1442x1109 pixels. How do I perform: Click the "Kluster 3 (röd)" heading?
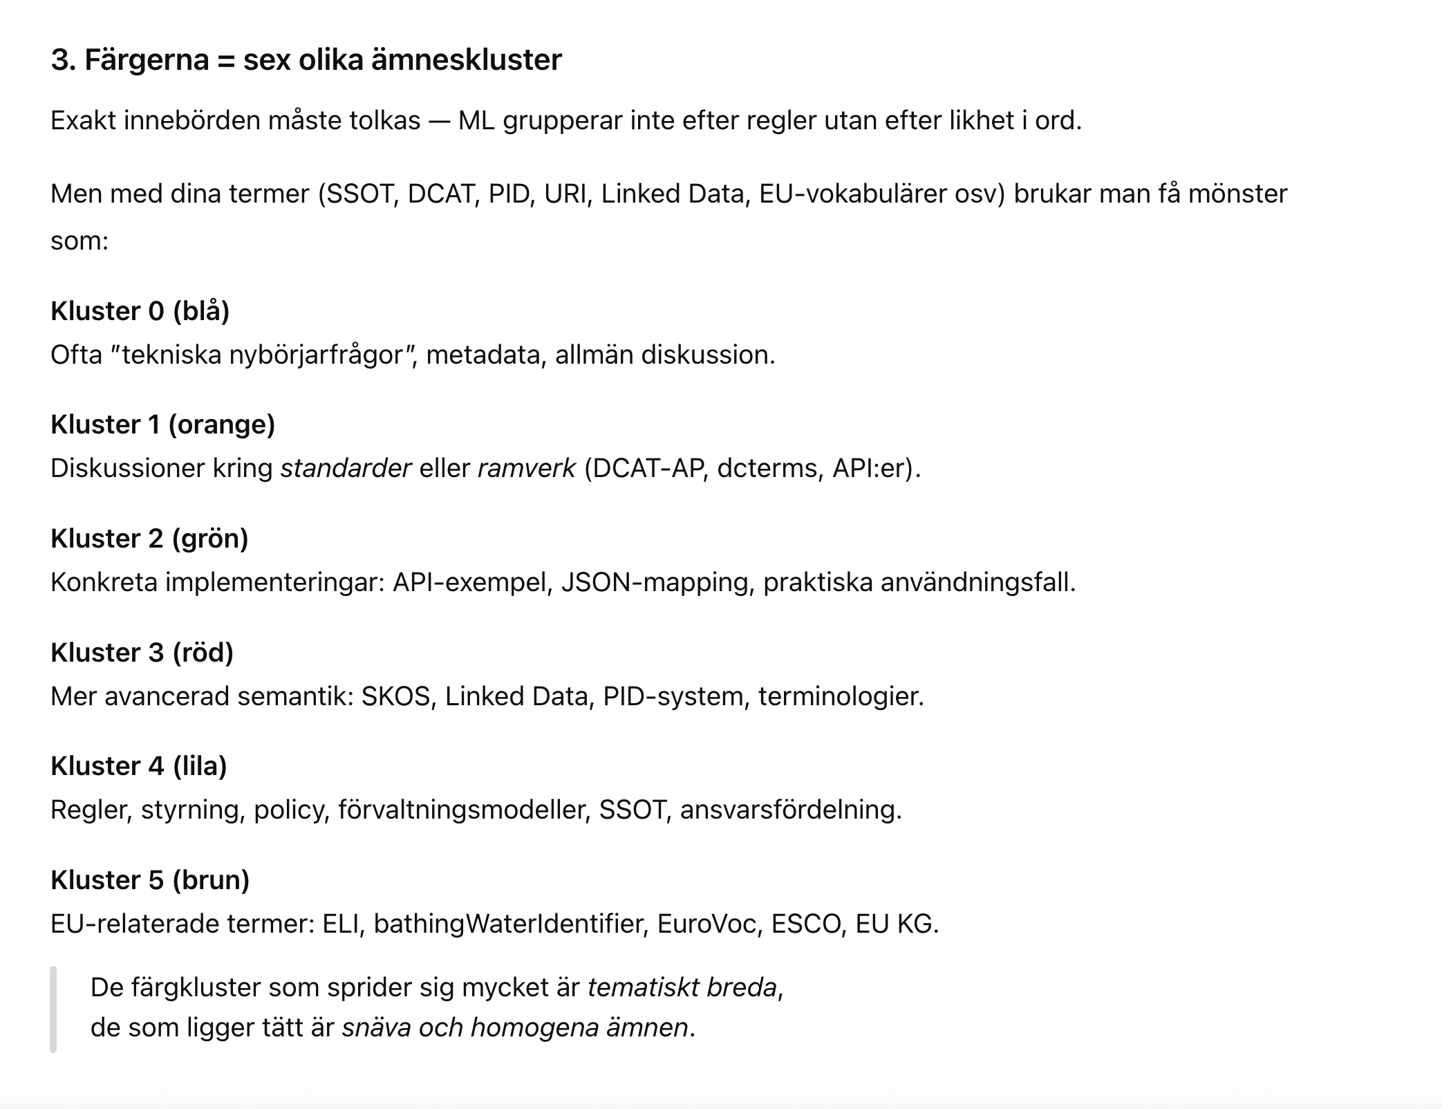coord(142,652)
